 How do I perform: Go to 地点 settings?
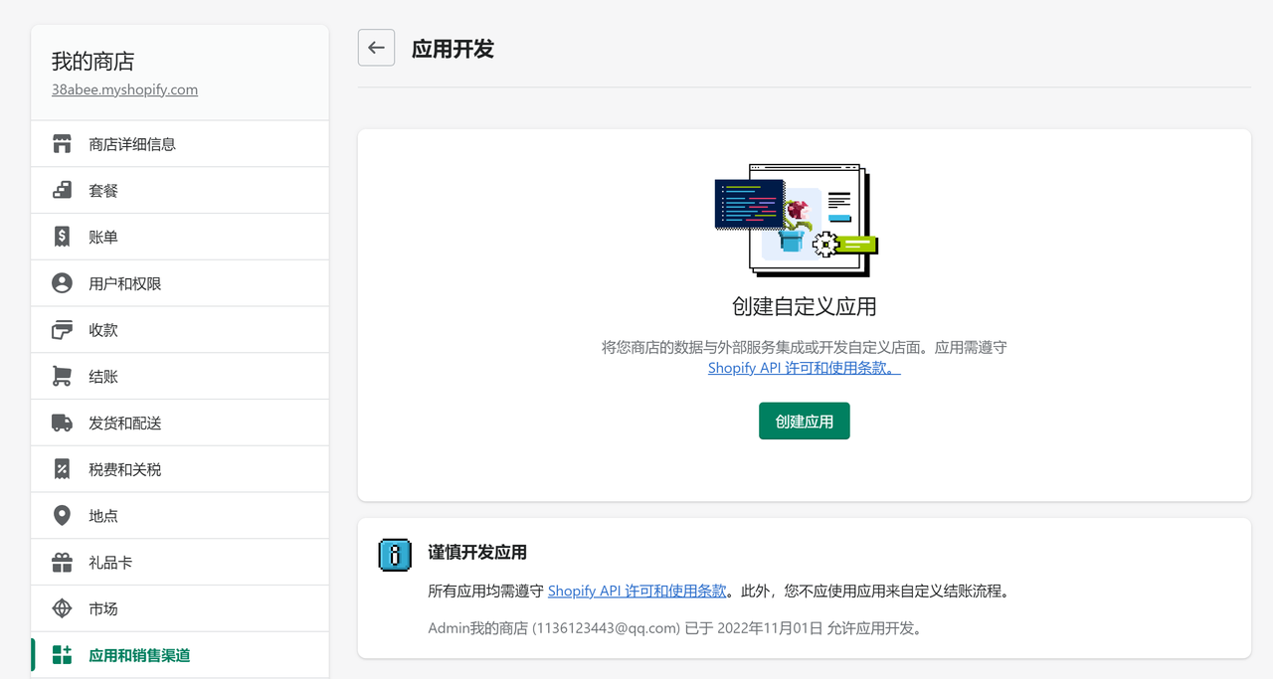tap(180, 516)
